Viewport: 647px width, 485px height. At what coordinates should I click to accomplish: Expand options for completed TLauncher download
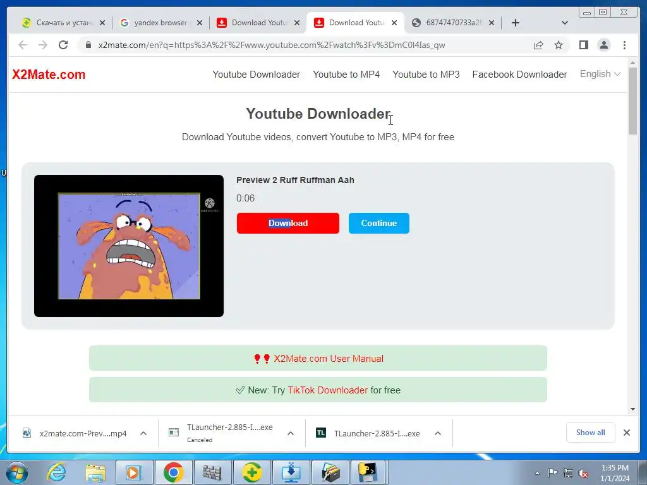[438, 433]
